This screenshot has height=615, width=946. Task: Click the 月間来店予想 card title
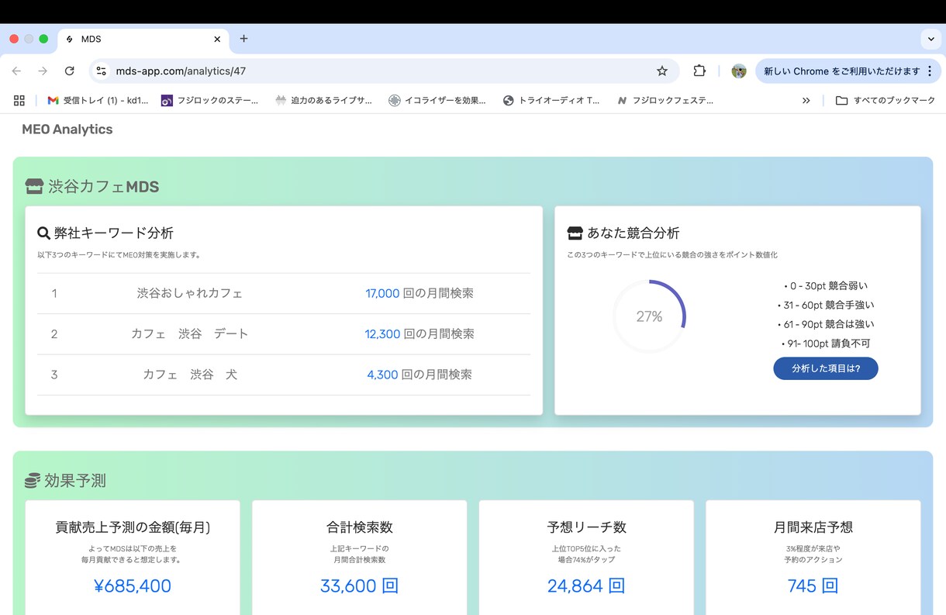813,527
